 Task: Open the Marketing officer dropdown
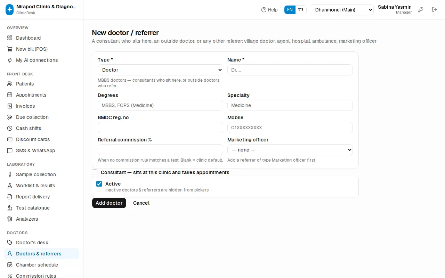(290, 150)
